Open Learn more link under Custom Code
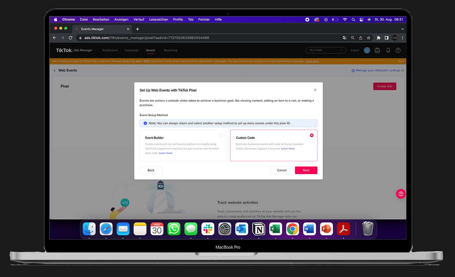 (x=288, y=149)
